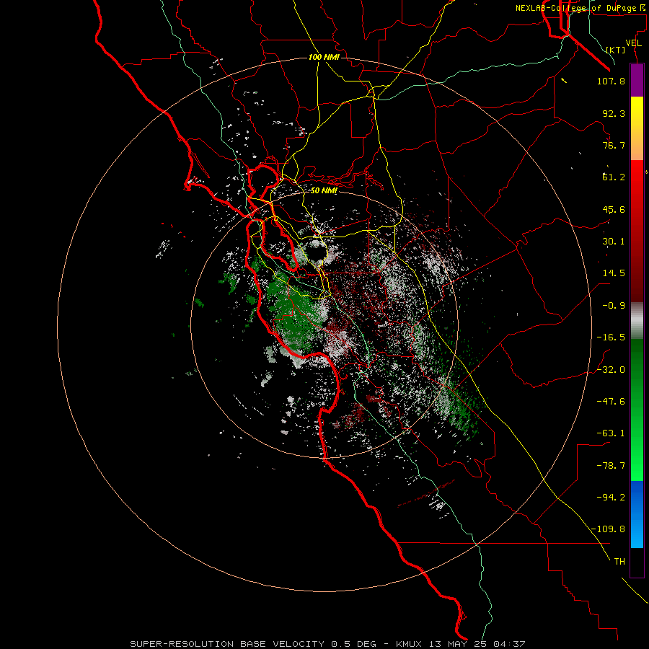Click the -16.5 velocity scale value
Image resolution: width=649 pixels, height=649 pixels.
click(x=611, y=337)
